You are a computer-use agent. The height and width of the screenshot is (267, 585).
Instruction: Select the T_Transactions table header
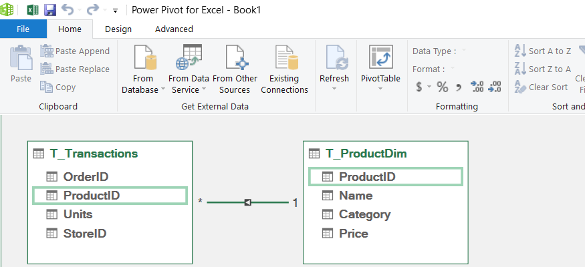[x=110, y=154]
